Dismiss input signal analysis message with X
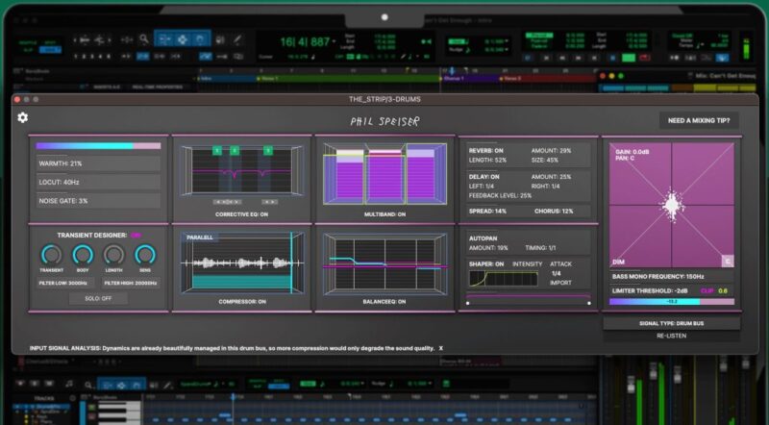The image size is (769, 425). coord(442,347)
